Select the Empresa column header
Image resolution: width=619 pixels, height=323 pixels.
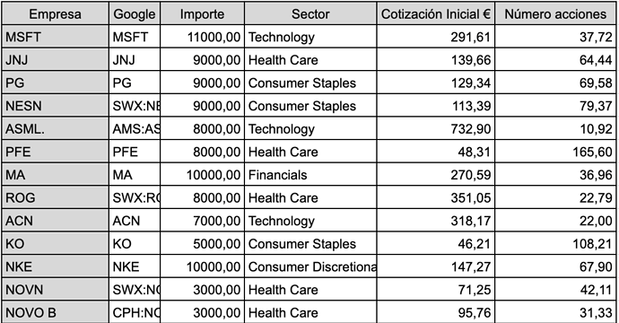coord(56,13)
